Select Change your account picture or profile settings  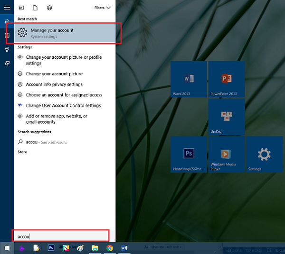pyautogui.click(x=64, y=60)
